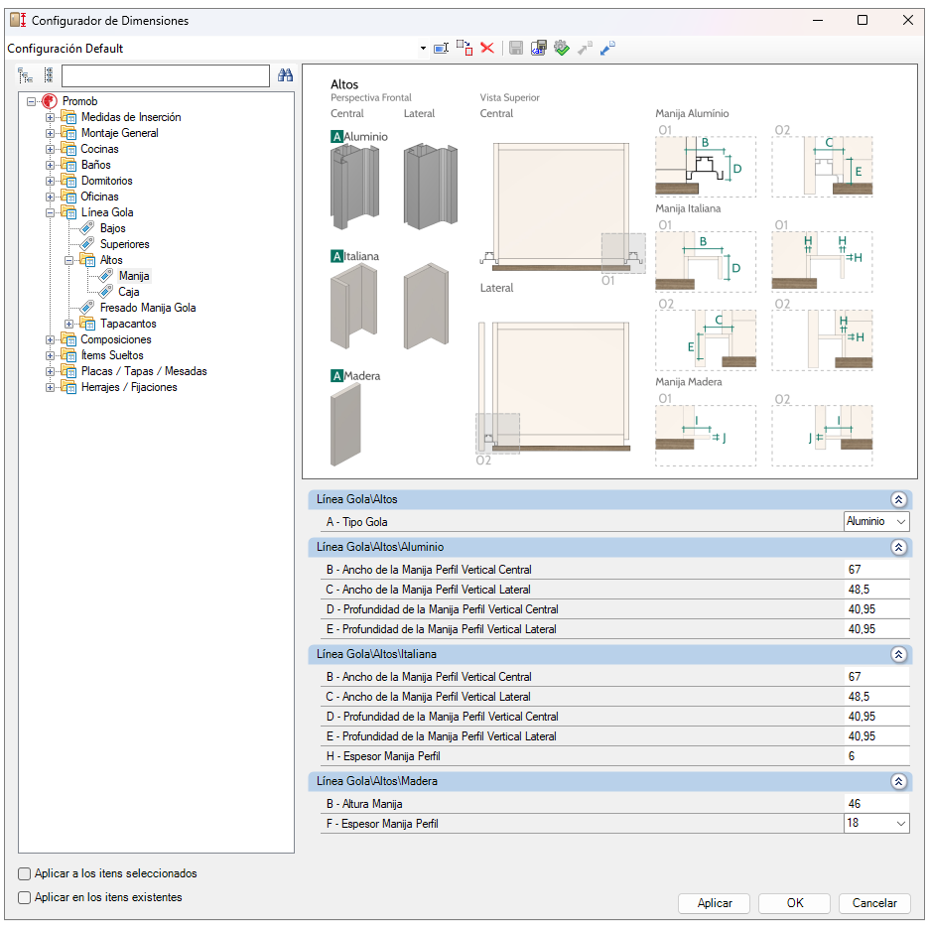Select Fresado Manija Gola tree item
The image size is (929, 927).
tap(147, 308)
